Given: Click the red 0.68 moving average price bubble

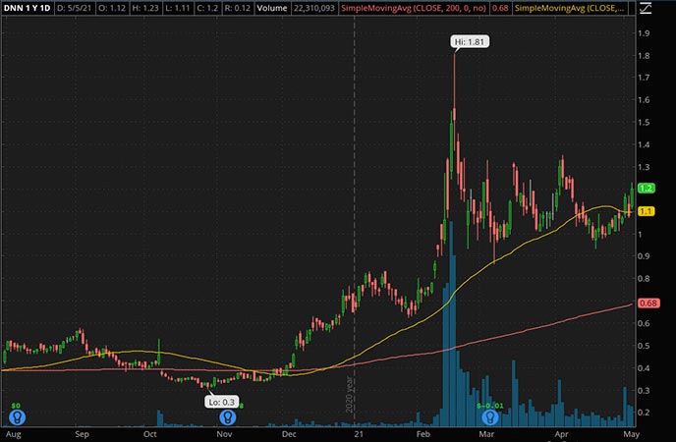Looking at the screenshot, I should tap(646, 304).
